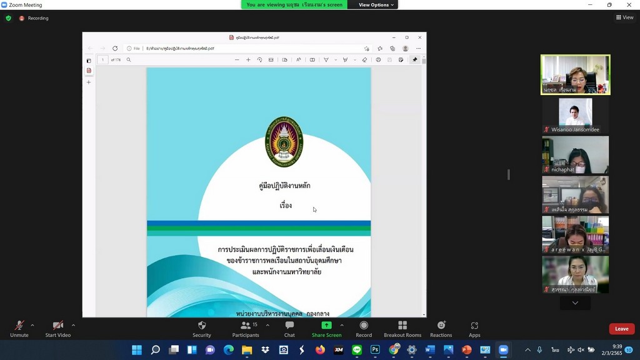640x360 pixels.
Task: Click the Recording indicator
Action: pos(34,18)
